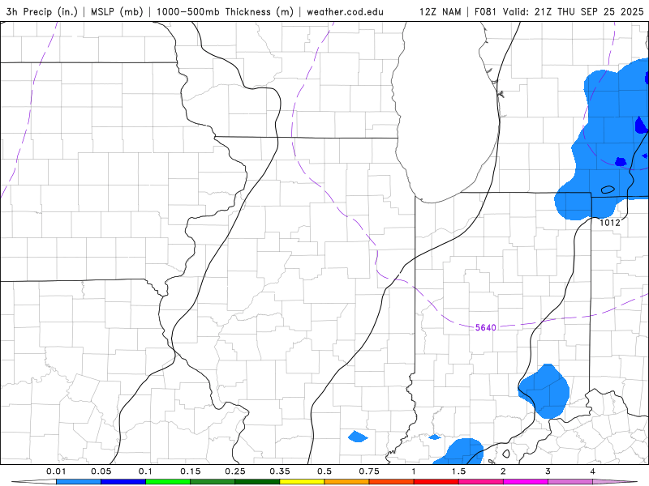649x486 pixels.
Task: Open the weather.cod.edu source label
Action: pos(345,11)
